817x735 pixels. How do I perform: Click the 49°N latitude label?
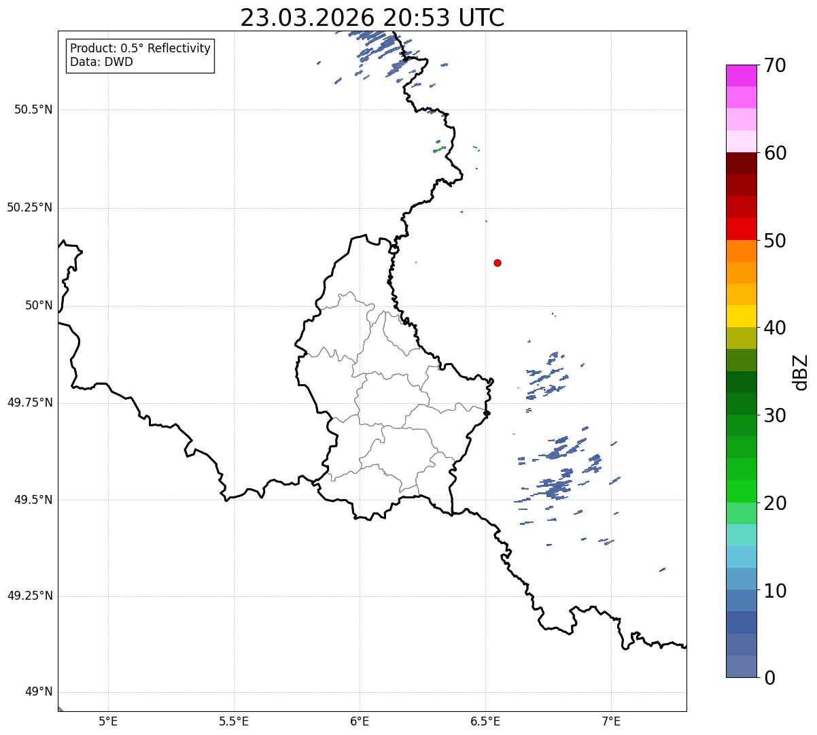[39, 692]
